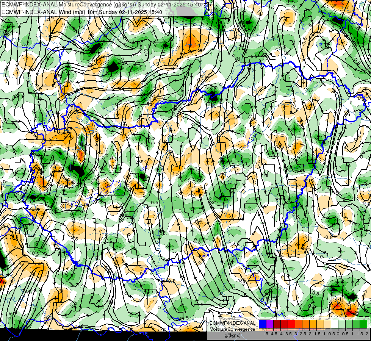Click the '-4.5' legend scale value

pos(273,334)
